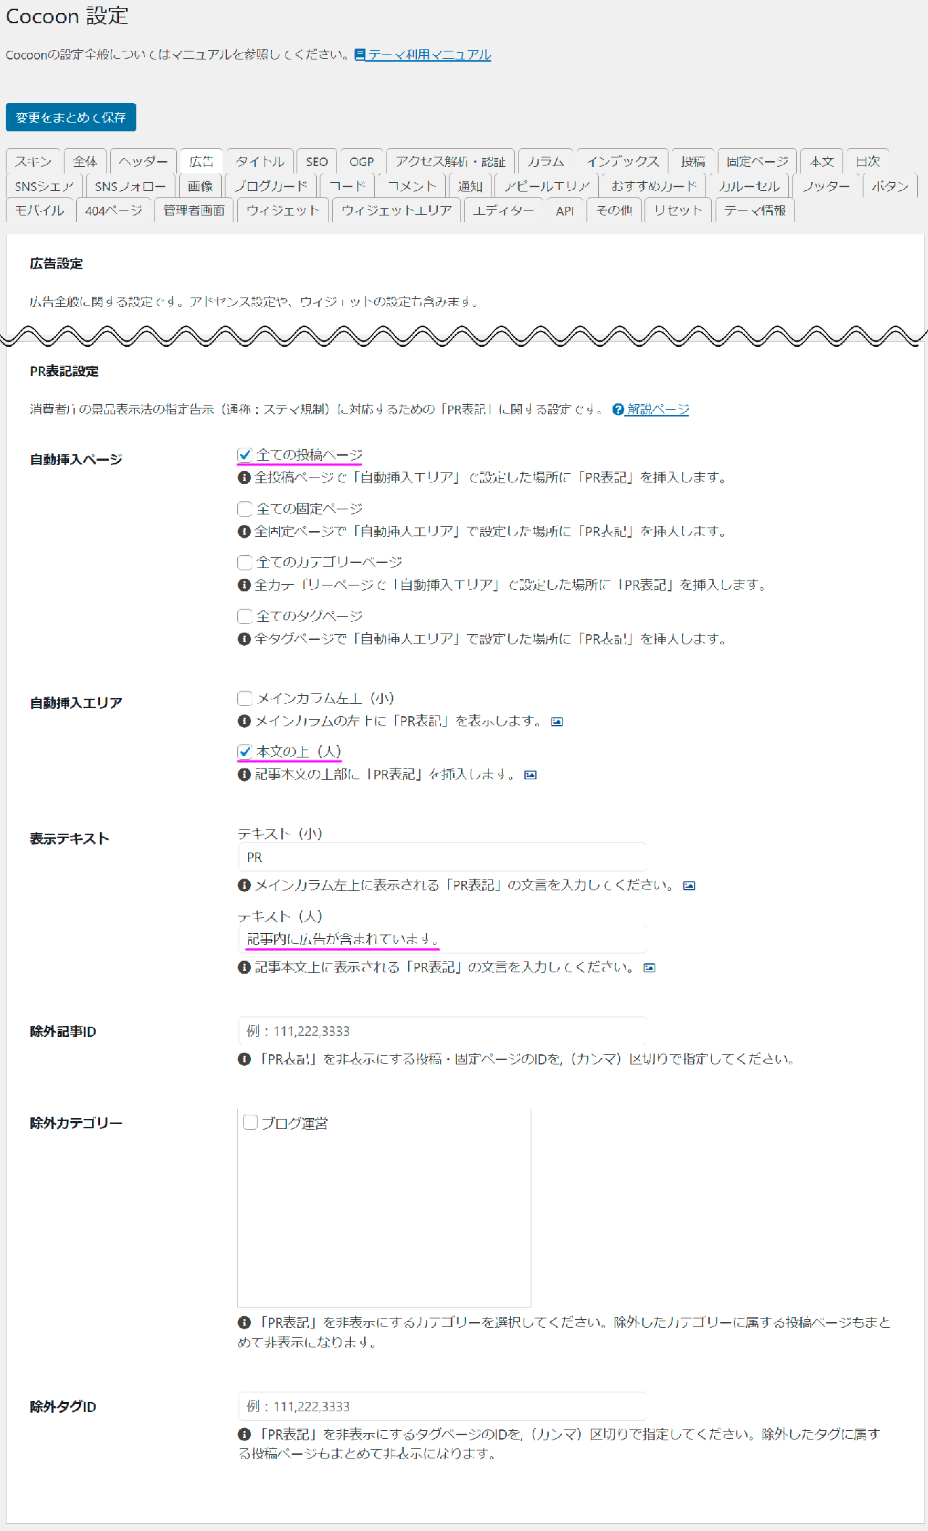Show the テキスト(小) example image icon
Screen dimensions: 928x1531
689,885
